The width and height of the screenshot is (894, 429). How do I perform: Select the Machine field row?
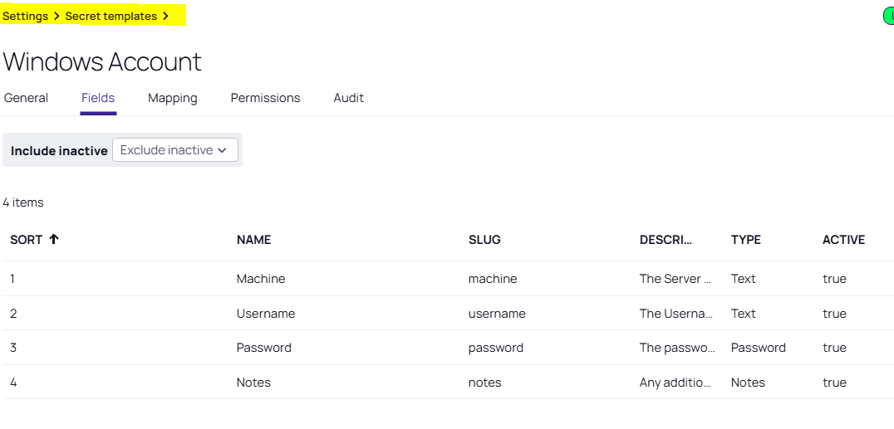pyautogui.click(x=261, y=279)
